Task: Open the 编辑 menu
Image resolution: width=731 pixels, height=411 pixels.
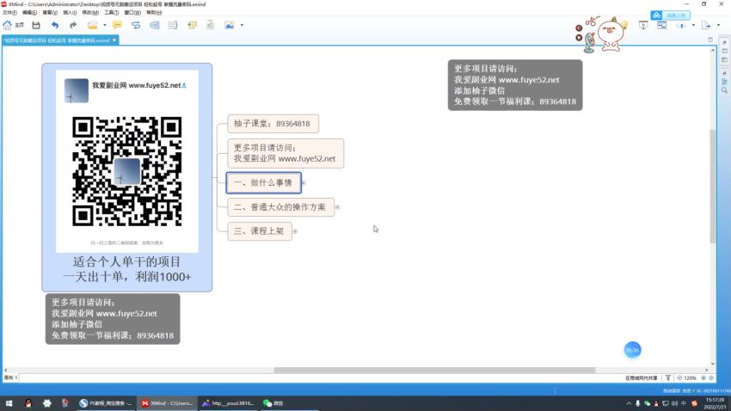Action: click(29, 13)
